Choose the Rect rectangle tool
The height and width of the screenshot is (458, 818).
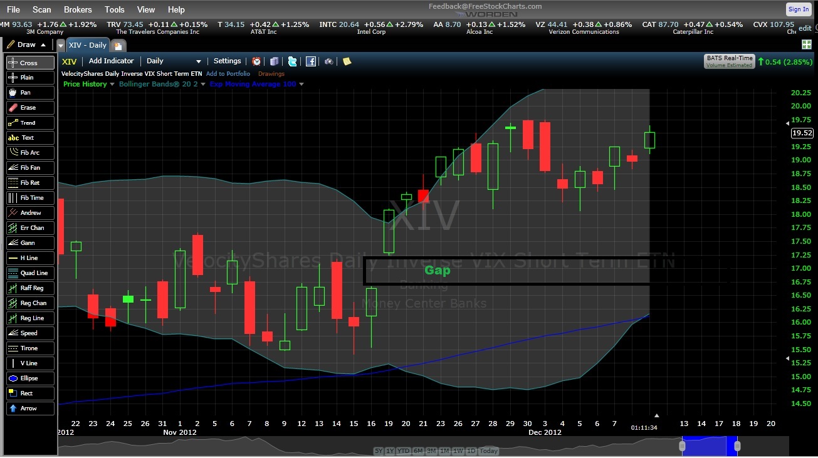click(30, 393)
